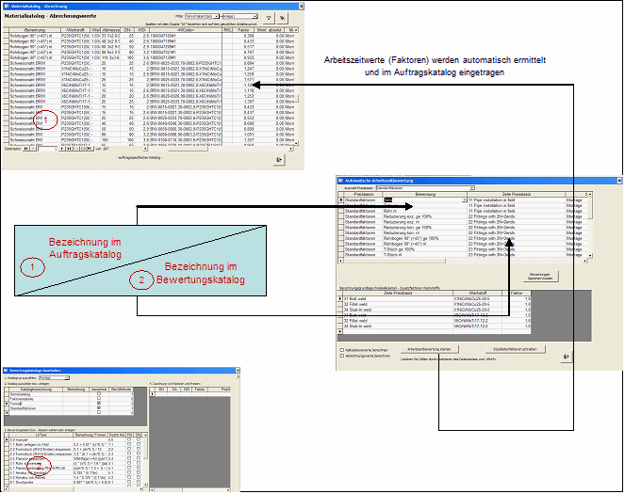625x494 pixels.
Task: Click the exit door icon in Materialkatalog window
Action: [x=279, y=160]
